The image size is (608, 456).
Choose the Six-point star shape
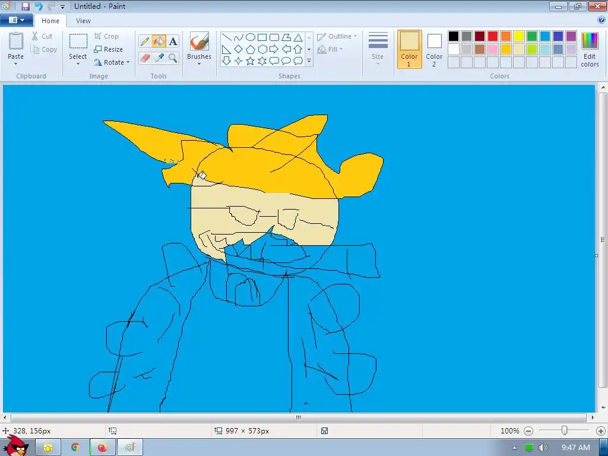point(262,61)
